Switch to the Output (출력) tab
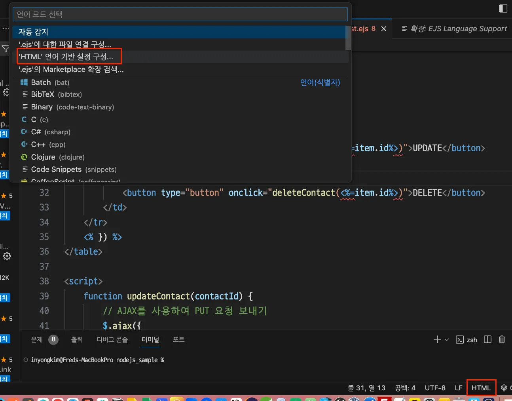The image size is (512, 401). 77,339
